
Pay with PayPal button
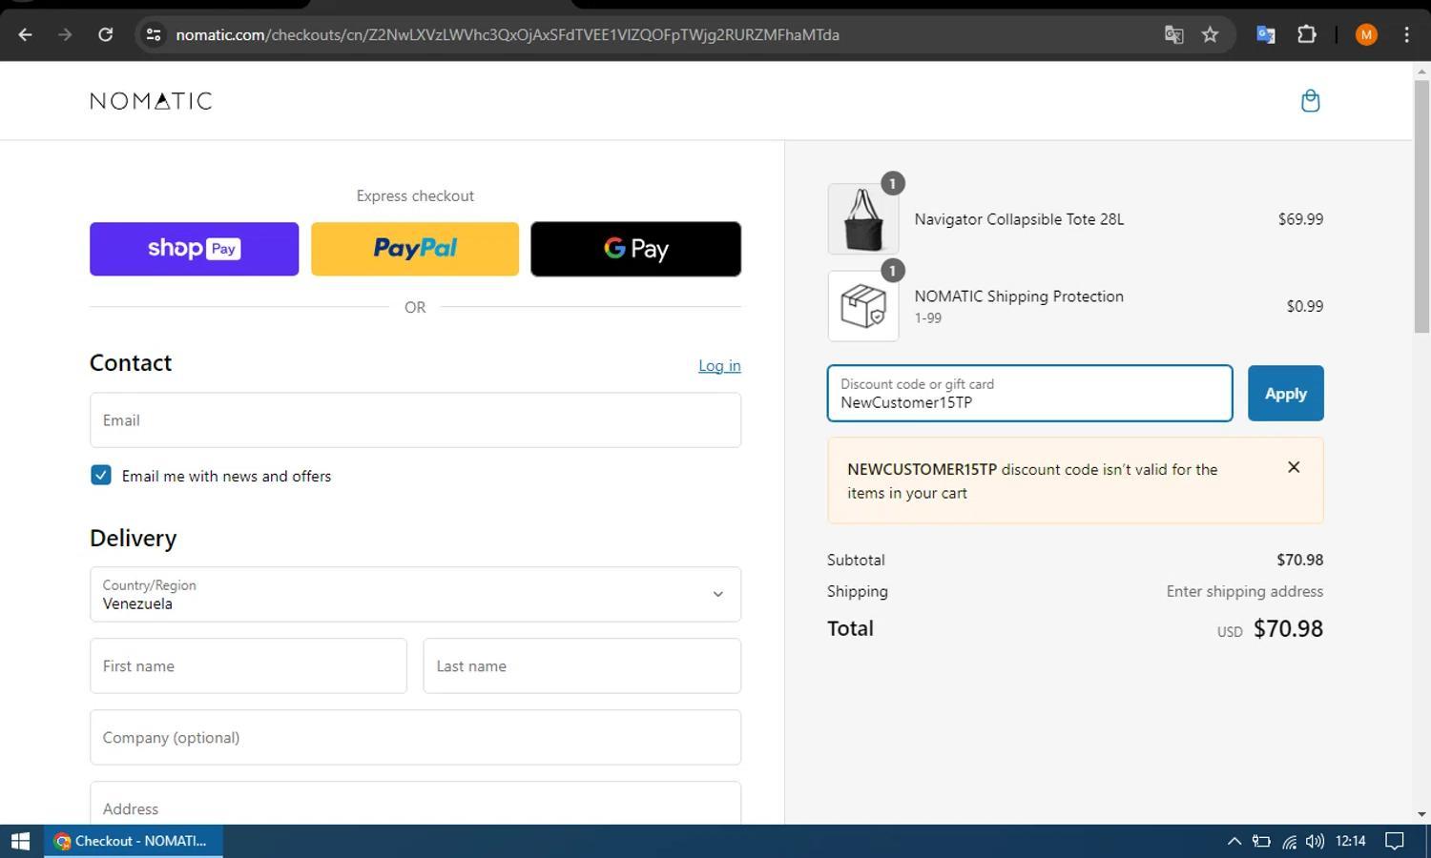pos(415,249)
